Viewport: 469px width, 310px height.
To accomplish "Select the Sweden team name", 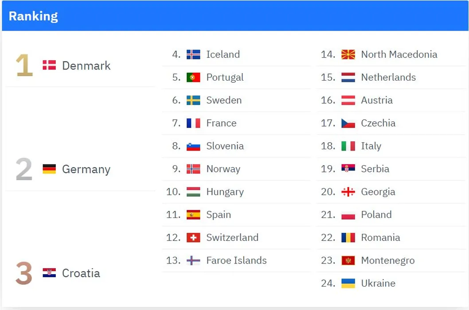I will coord(224,100).
